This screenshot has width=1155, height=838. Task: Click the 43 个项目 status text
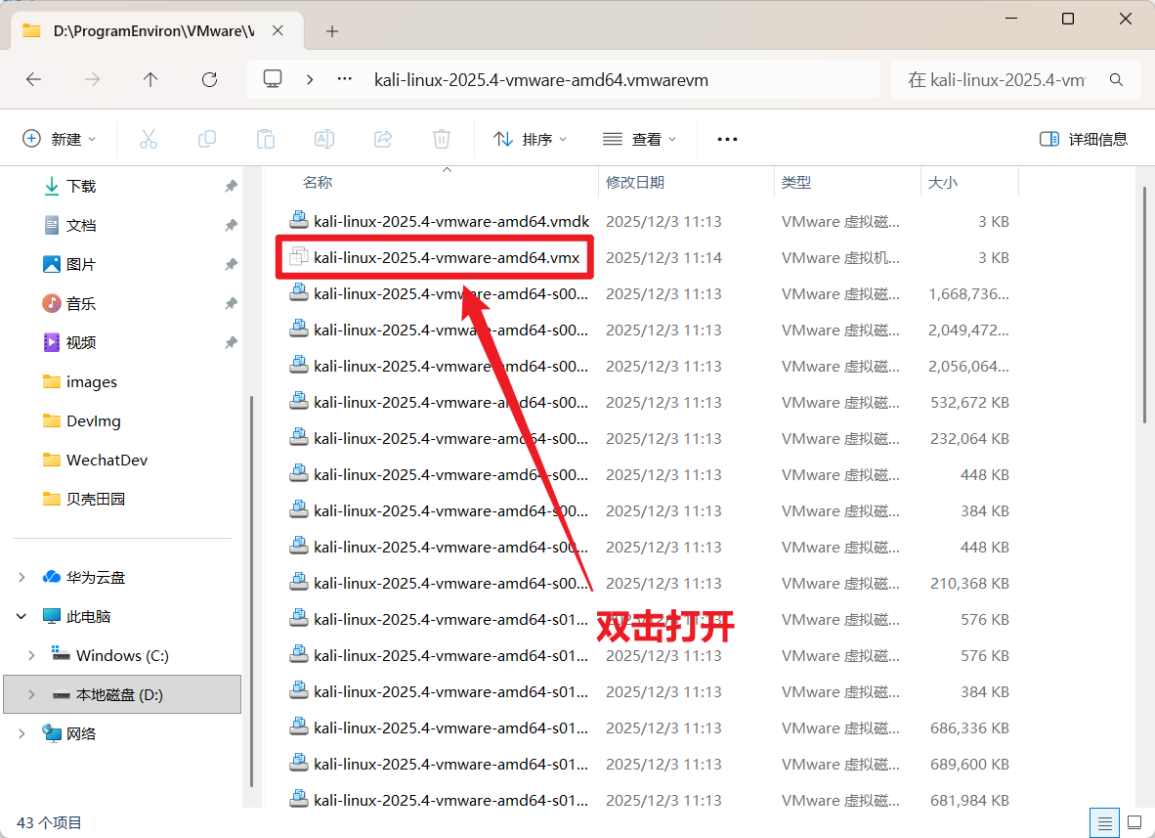coord(49,822)
